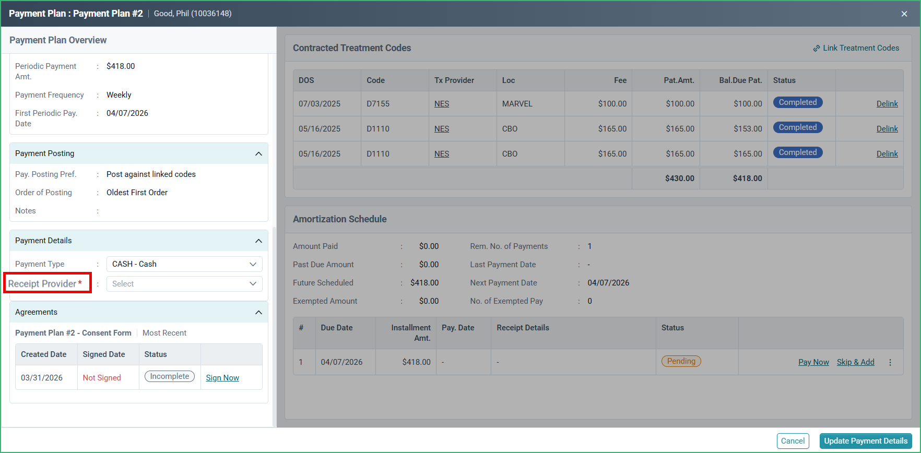
Task: Click Pay Now for installment 1
Action: tap(813, 362)
